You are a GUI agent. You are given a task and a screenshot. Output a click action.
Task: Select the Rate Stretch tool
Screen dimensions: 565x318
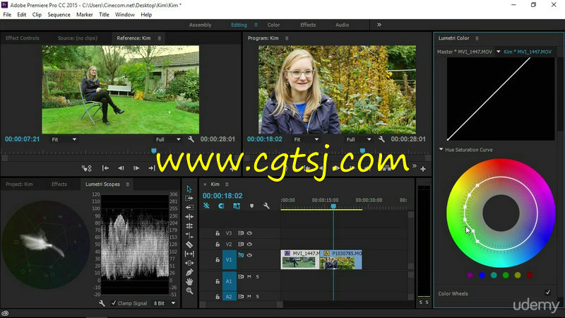coord(189,235)
